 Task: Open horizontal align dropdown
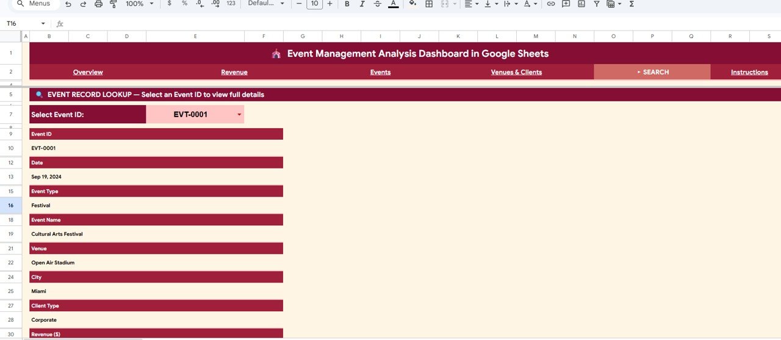472,4
